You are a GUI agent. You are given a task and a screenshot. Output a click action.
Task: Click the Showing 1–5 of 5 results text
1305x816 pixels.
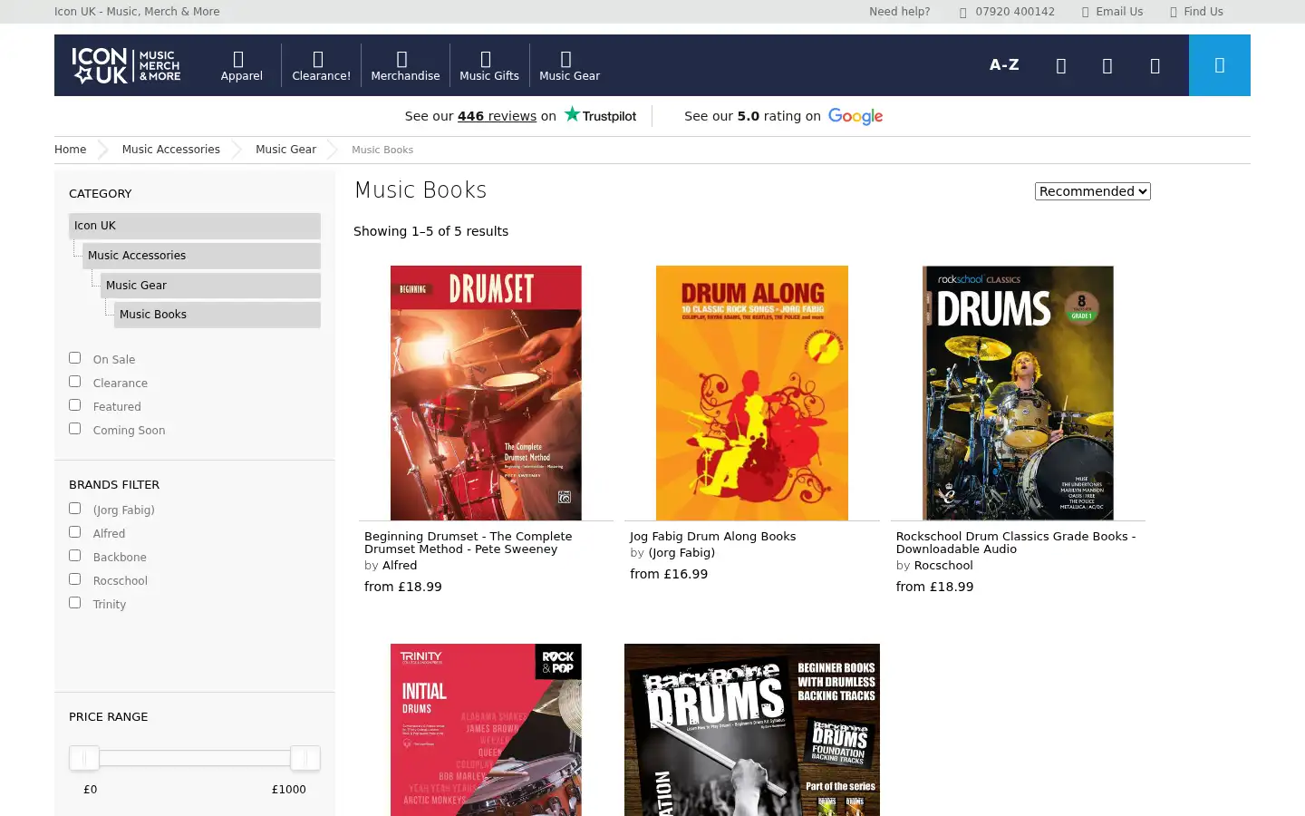coord(431,231)
